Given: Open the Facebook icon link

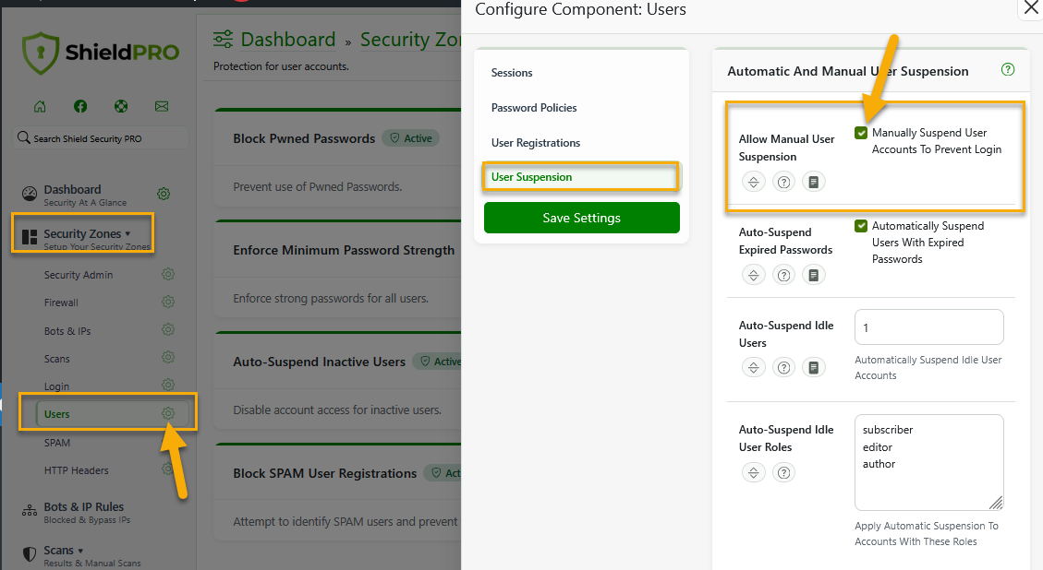Looking at the screenshot, I should coord(80,106).
